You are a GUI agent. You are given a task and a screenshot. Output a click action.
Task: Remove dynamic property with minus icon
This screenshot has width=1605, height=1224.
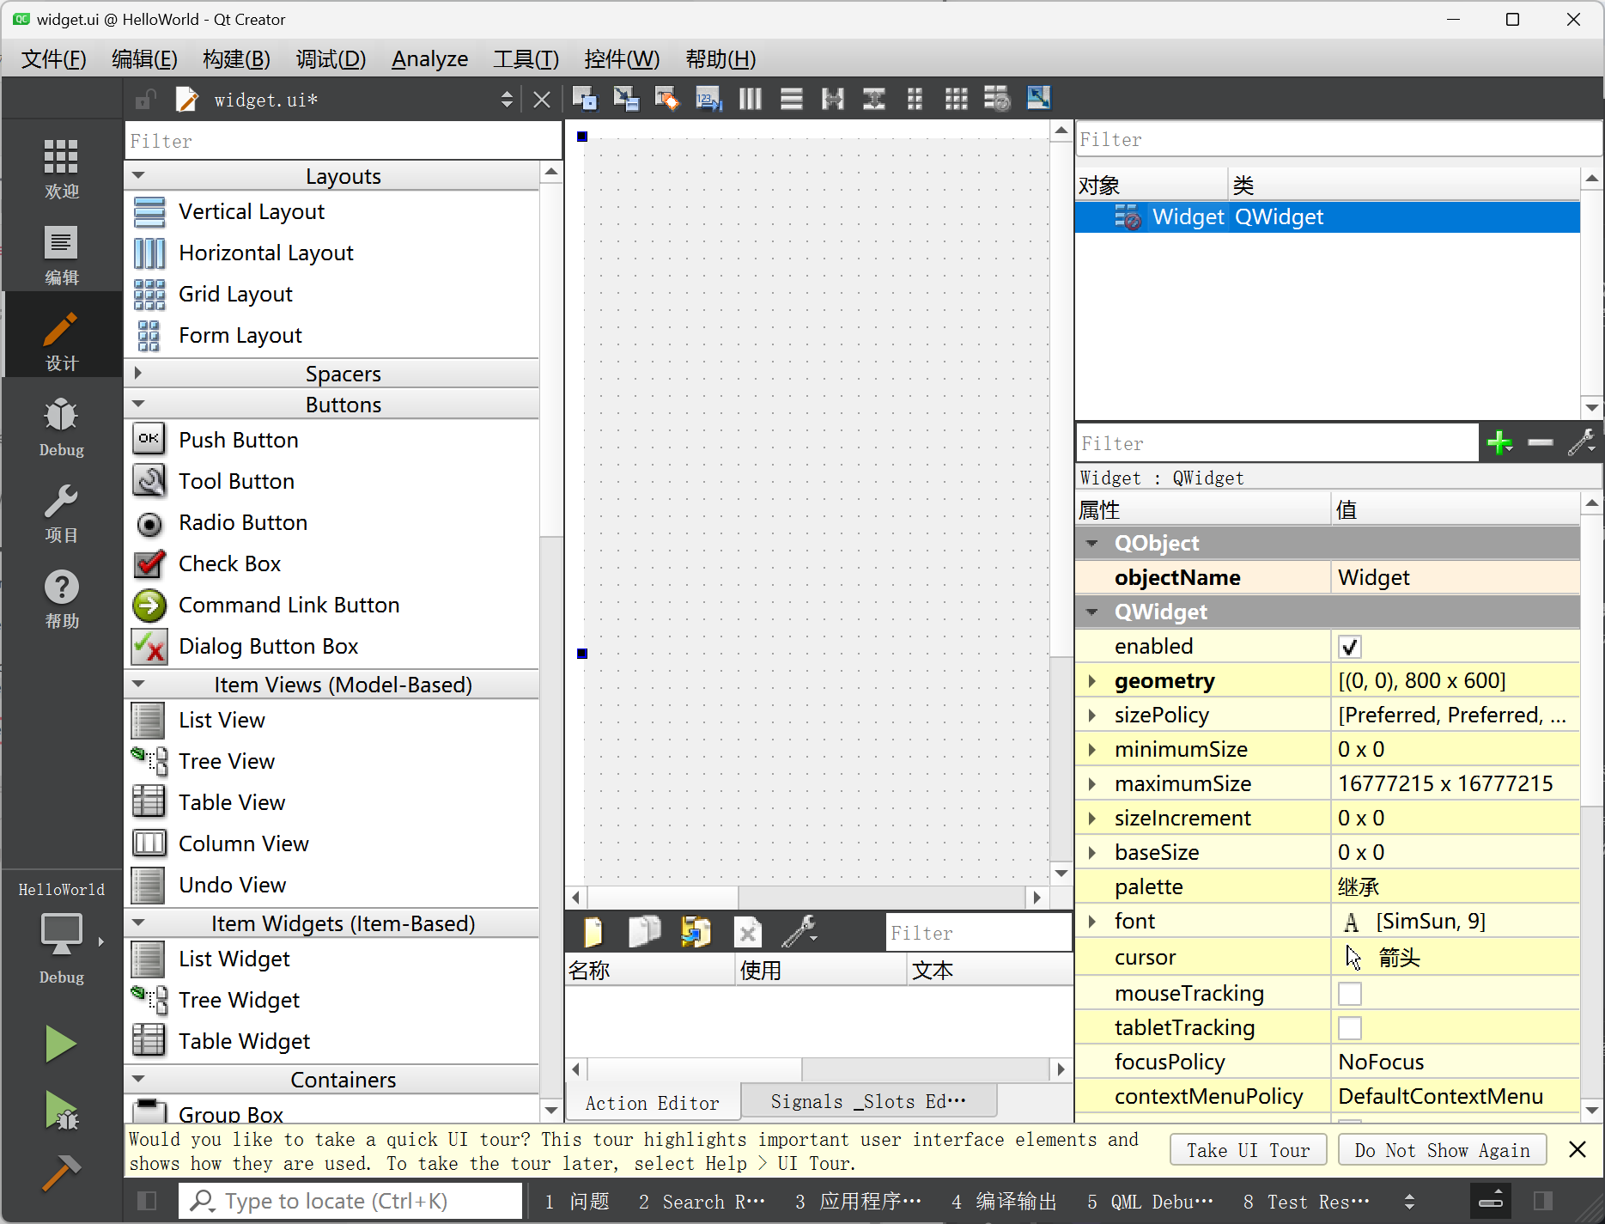pyautogui.click(x=1541, y=443)
